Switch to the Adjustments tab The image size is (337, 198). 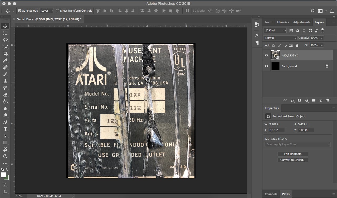click(302, 22)
